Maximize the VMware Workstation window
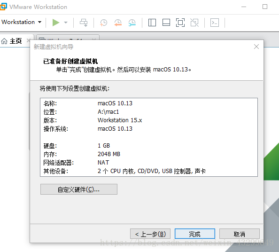279x252 pixels. 265,7
